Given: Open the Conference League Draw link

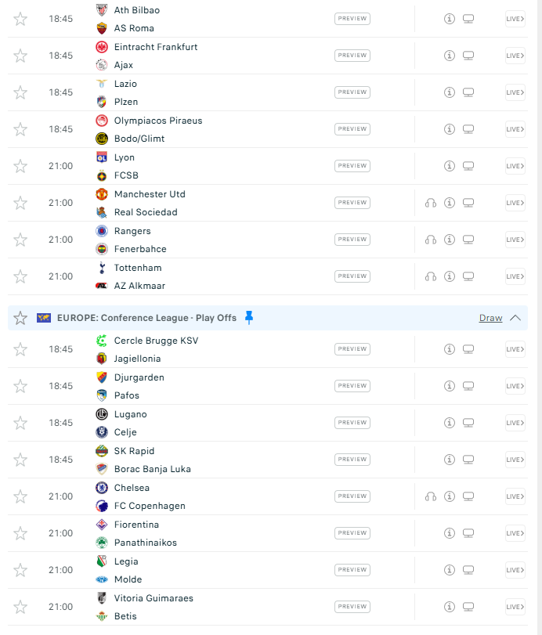Looking at the screenshot, I should (x=490, y=318).
